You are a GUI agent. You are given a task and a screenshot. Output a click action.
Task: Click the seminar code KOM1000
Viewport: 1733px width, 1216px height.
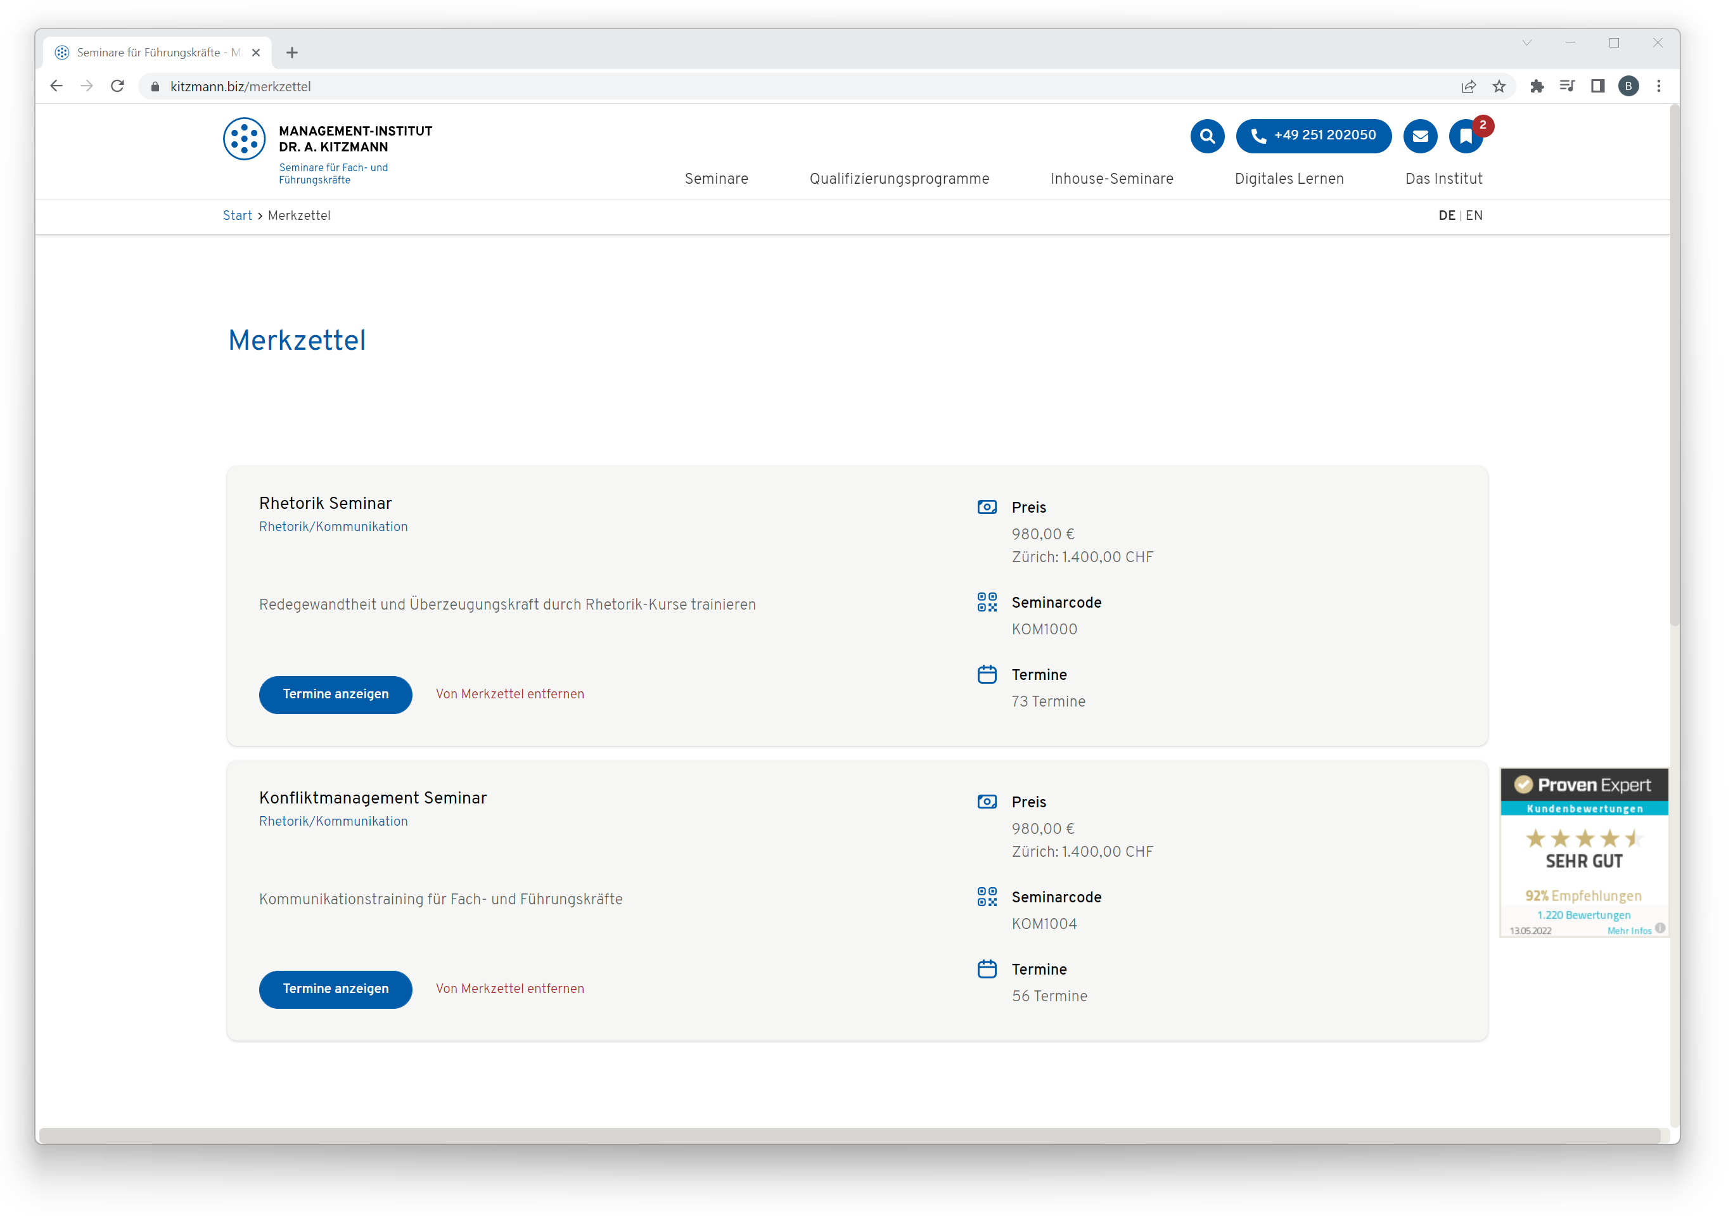1044,629
